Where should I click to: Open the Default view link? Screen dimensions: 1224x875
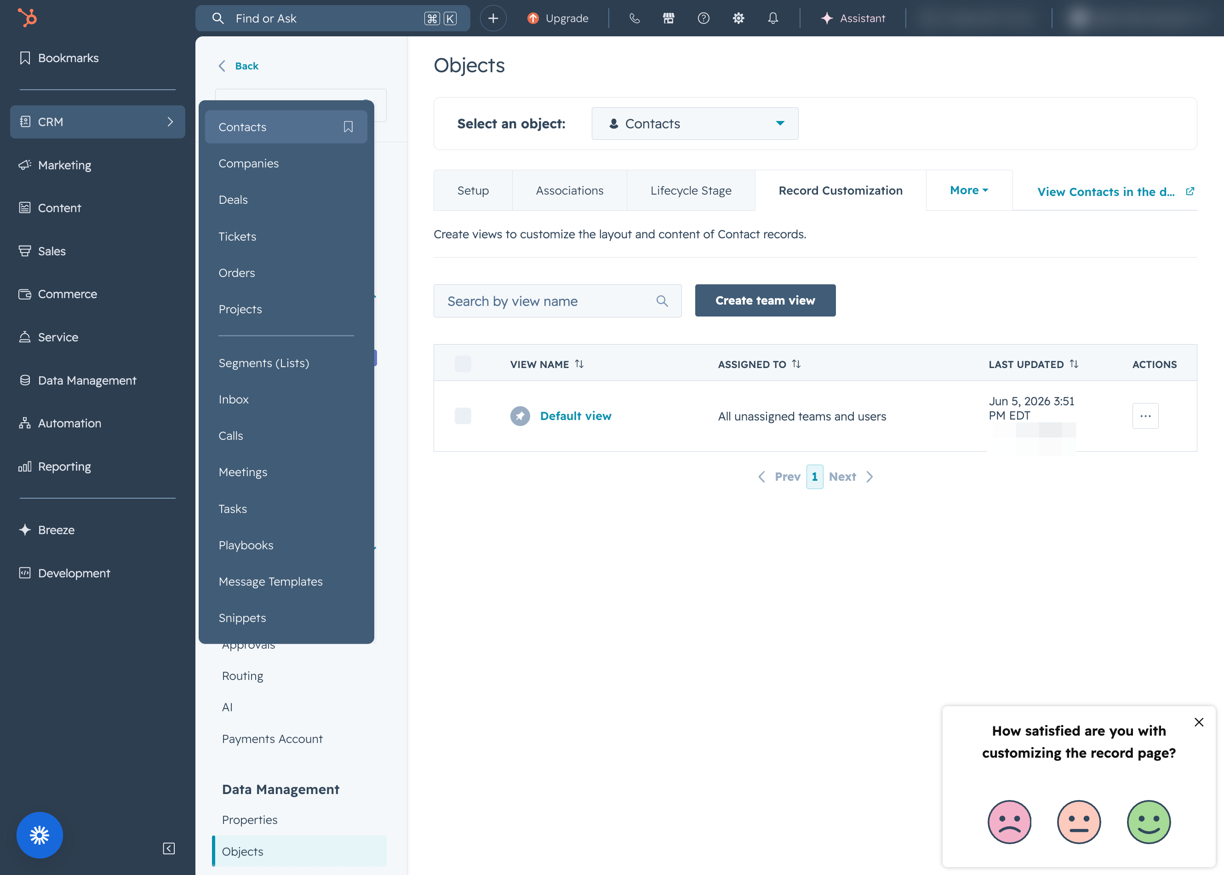[576, 416]
